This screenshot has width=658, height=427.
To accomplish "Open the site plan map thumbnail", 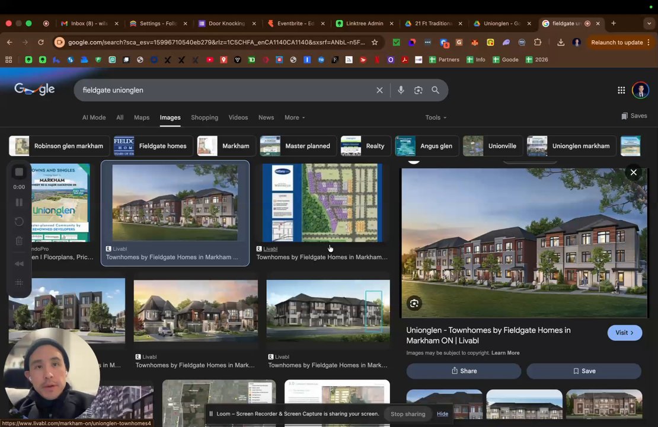I will tap(322, 203).
